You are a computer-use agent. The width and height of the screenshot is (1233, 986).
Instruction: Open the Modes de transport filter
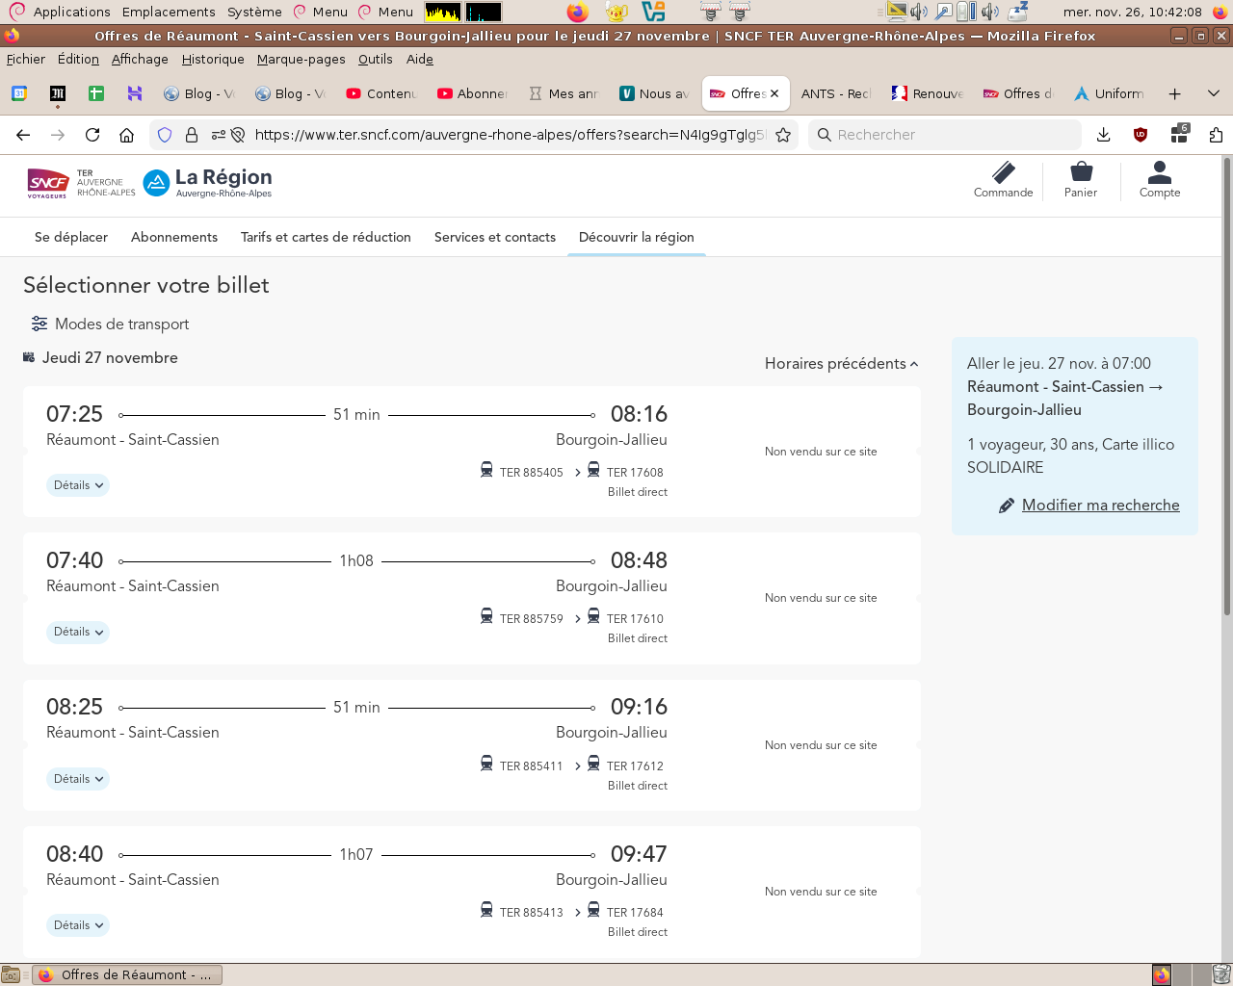pos(110,324)
